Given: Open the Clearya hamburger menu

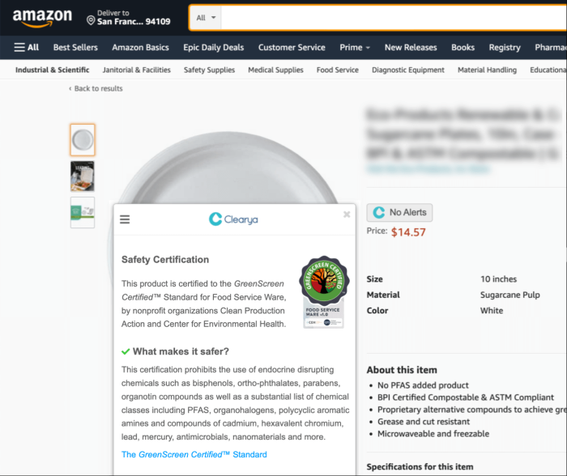Looking at the screenshot, I should click(125, 219).
